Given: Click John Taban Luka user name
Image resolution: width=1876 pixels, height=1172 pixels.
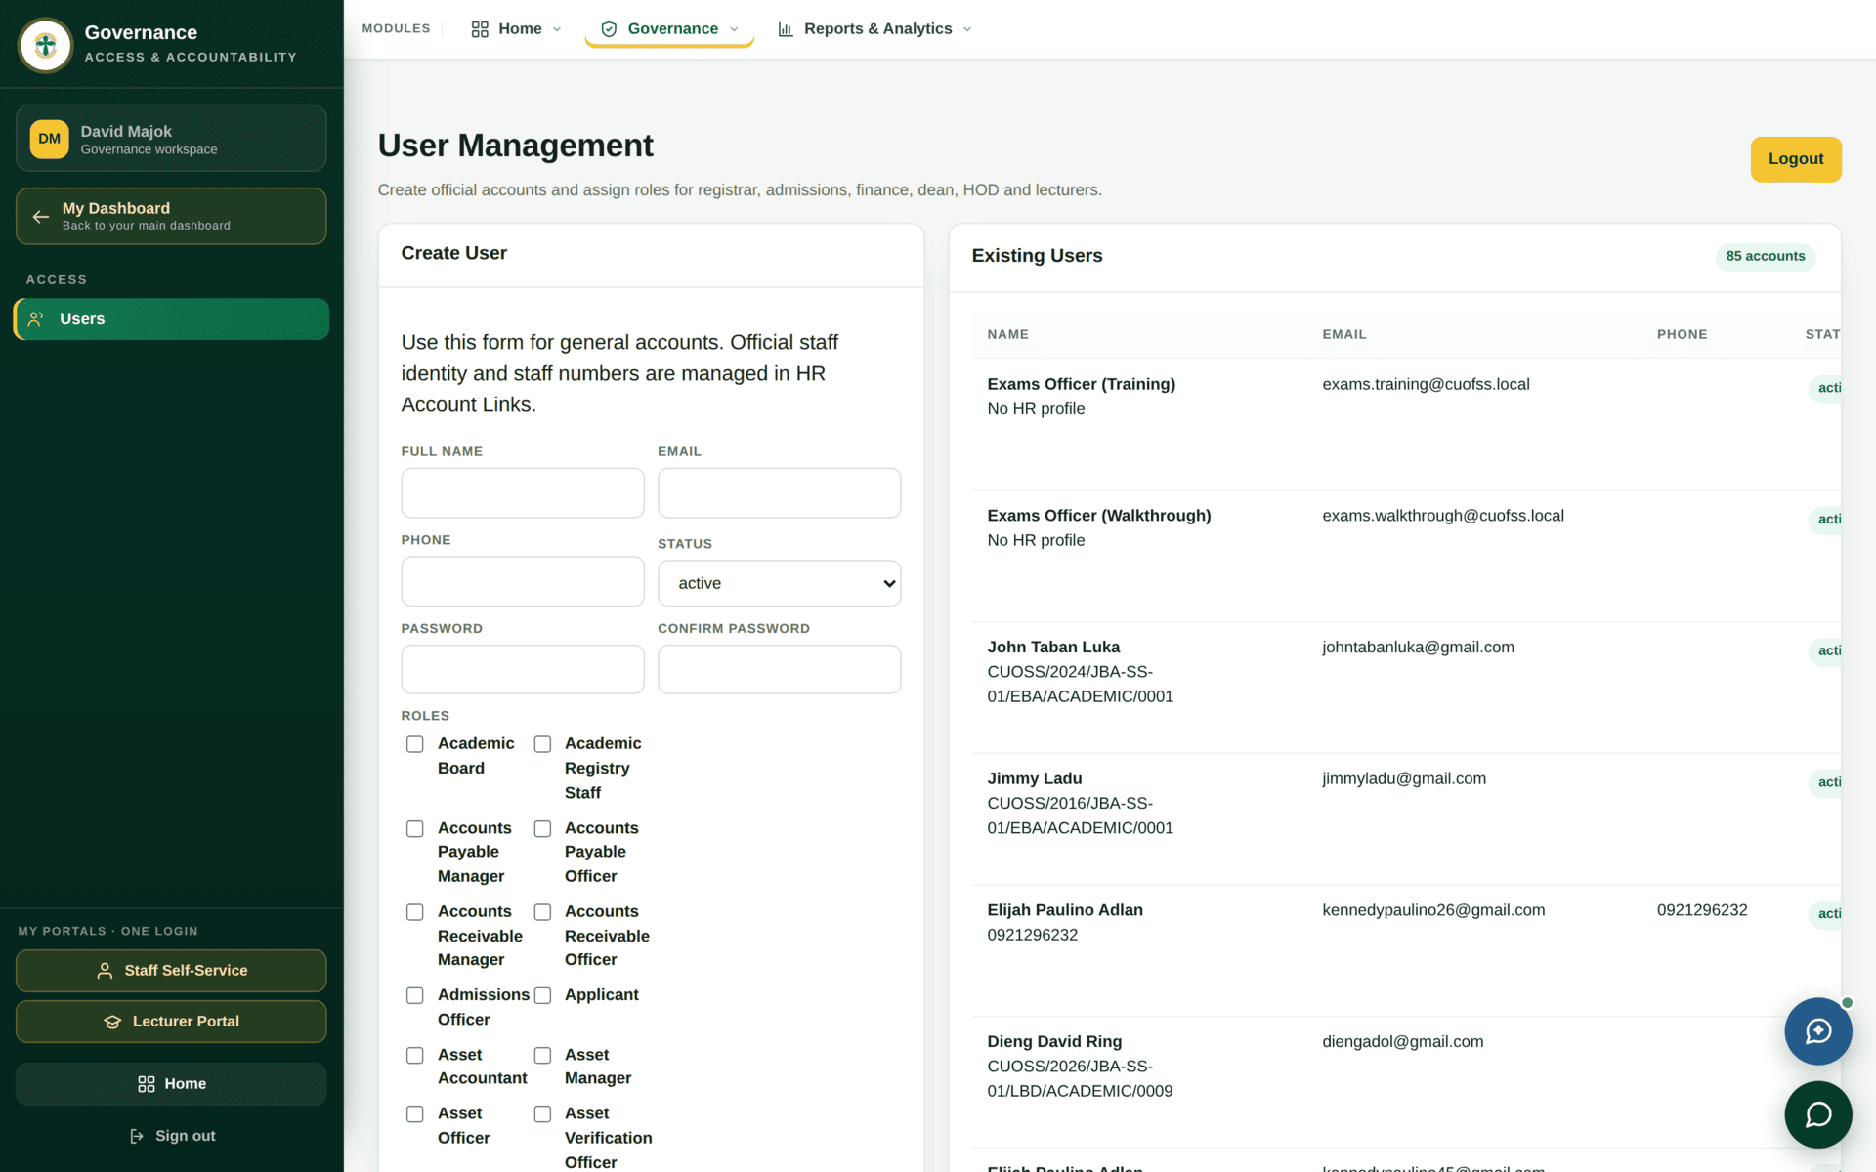Looking at the screenshot, I should [1053, 648].
